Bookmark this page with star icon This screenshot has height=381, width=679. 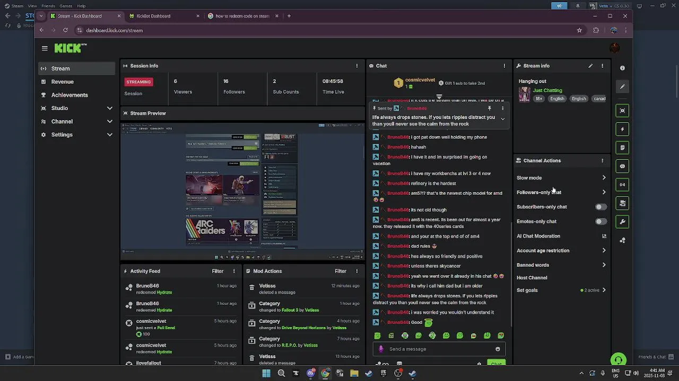(579, 30)
